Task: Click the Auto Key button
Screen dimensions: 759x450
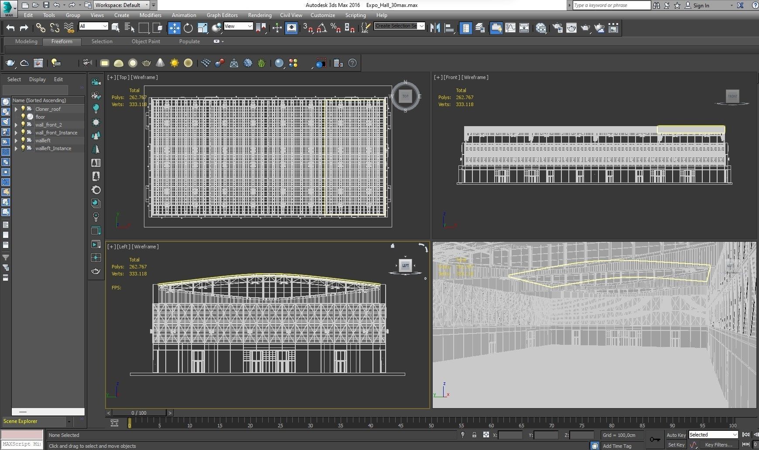Action: (x=676, y=435)
